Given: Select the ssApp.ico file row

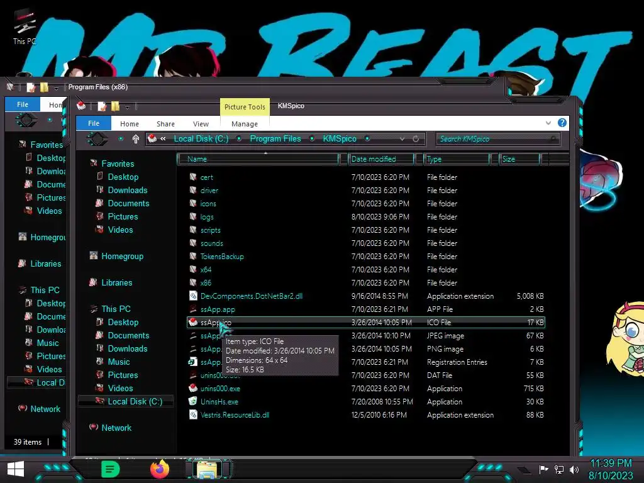Looking at the screenshot, I should point(365,323).
